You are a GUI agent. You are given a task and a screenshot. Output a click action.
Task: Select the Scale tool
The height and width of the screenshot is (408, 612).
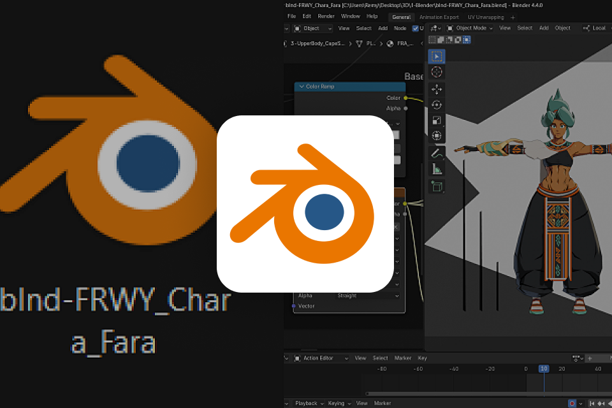click(436, 120)
